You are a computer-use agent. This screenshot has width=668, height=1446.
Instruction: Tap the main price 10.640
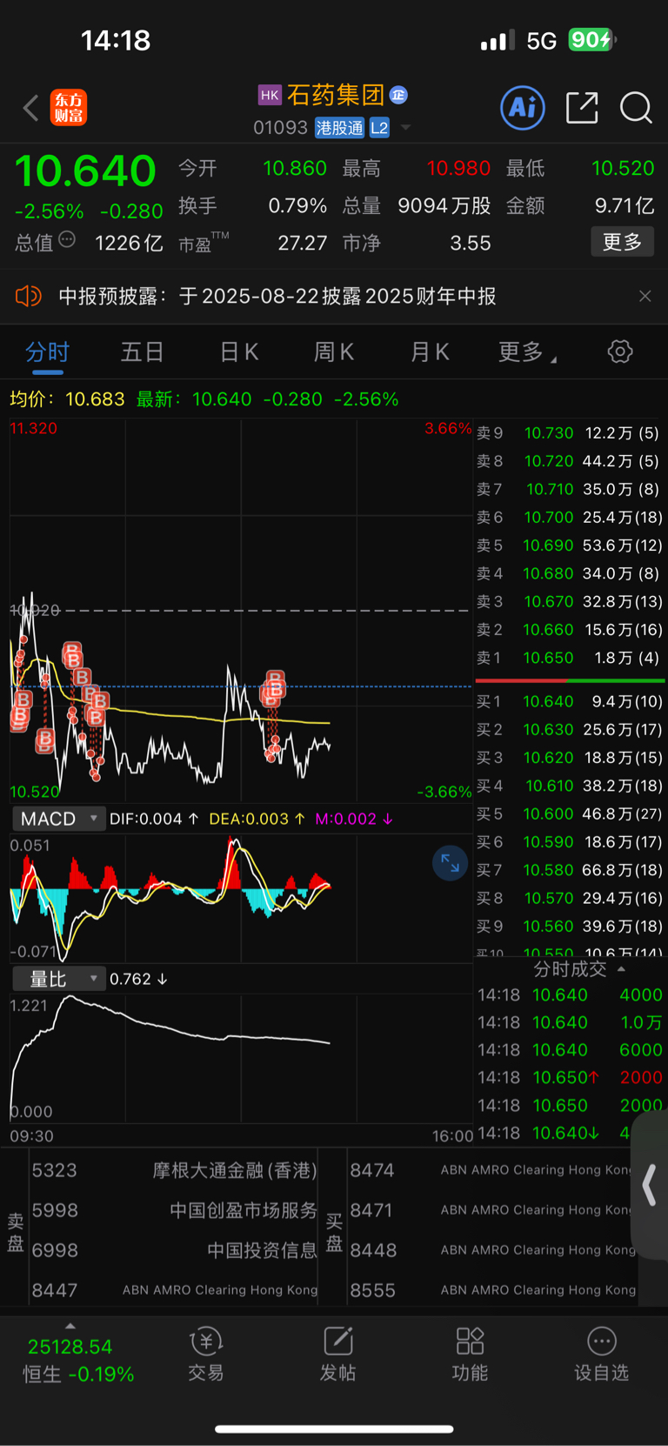(85, 171)
